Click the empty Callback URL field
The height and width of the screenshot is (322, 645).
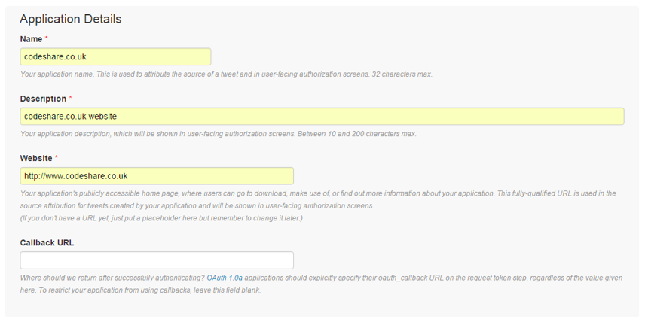[157, 260]
